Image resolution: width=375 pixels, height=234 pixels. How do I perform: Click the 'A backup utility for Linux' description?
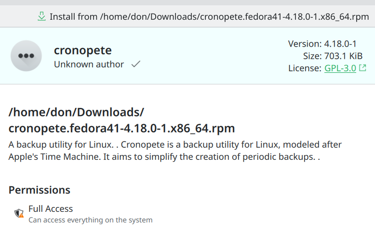click(x=175, y=144)
